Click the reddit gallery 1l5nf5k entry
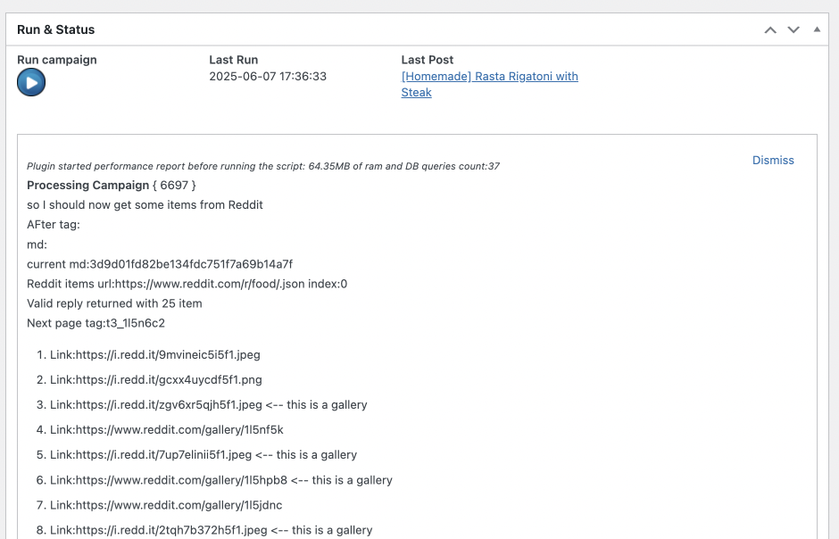 pyautogui.click(x=166, y=429)
